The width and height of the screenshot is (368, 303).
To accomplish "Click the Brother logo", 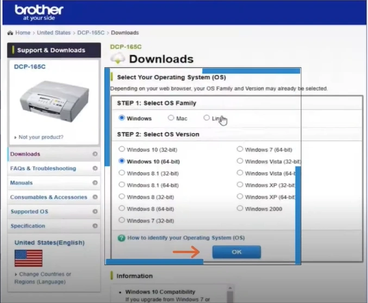I will (x=39, y=12).
